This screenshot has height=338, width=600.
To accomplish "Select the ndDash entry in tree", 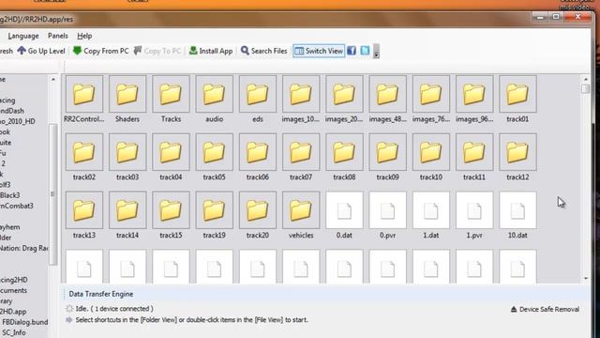I will pos(12,111).
